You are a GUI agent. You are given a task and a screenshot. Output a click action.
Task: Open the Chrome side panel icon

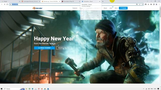click(154, 4)
